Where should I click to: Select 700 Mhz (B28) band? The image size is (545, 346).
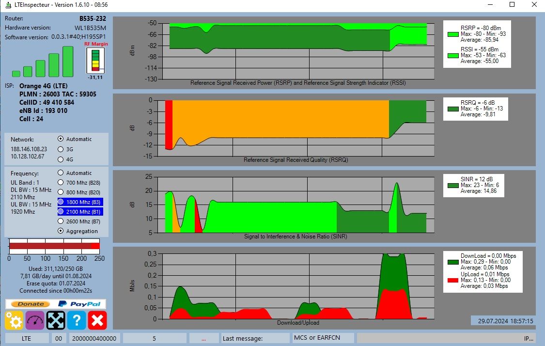tap(61, 183)
